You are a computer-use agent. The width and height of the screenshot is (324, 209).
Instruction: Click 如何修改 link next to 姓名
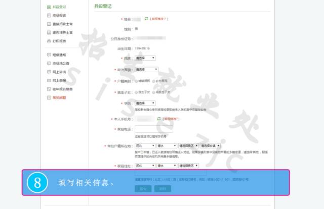159,19
